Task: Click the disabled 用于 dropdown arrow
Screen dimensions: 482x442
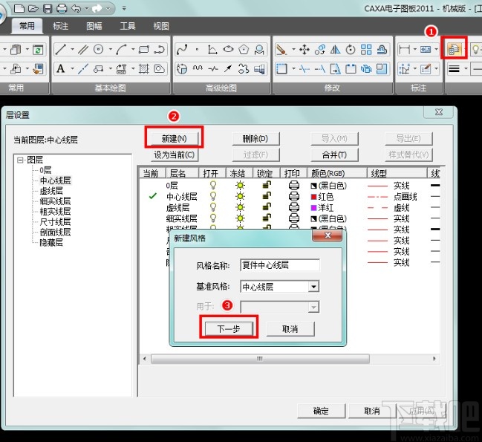Action: pyautogui.click(x=313, y=307)
